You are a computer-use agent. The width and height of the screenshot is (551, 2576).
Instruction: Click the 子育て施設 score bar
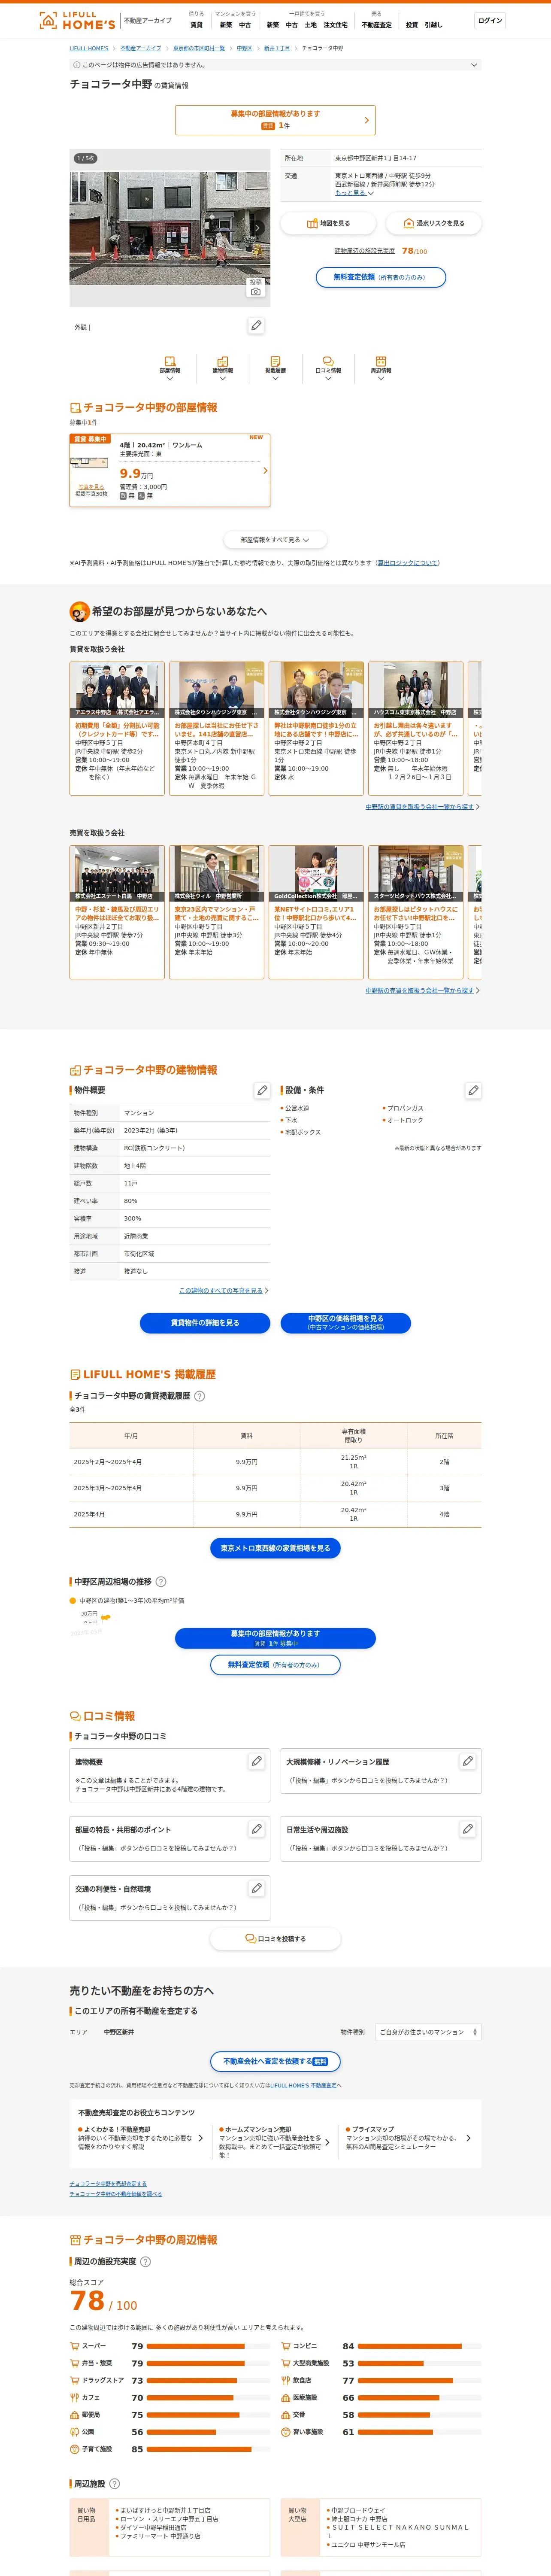tap(209, 2449)
